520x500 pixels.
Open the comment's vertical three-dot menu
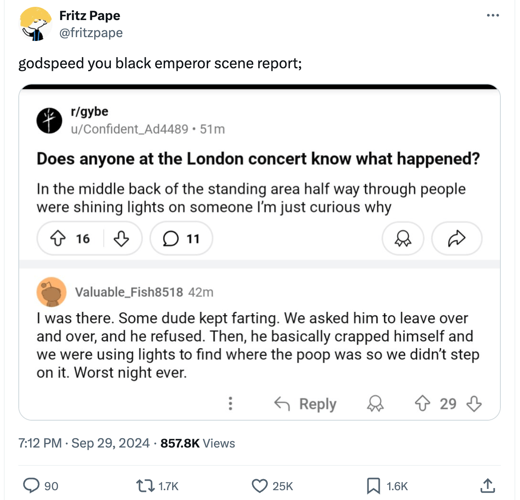(231, 404)
